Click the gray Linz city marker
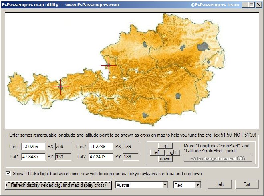This screenshot has width=264, height=196. pos(145,44)
